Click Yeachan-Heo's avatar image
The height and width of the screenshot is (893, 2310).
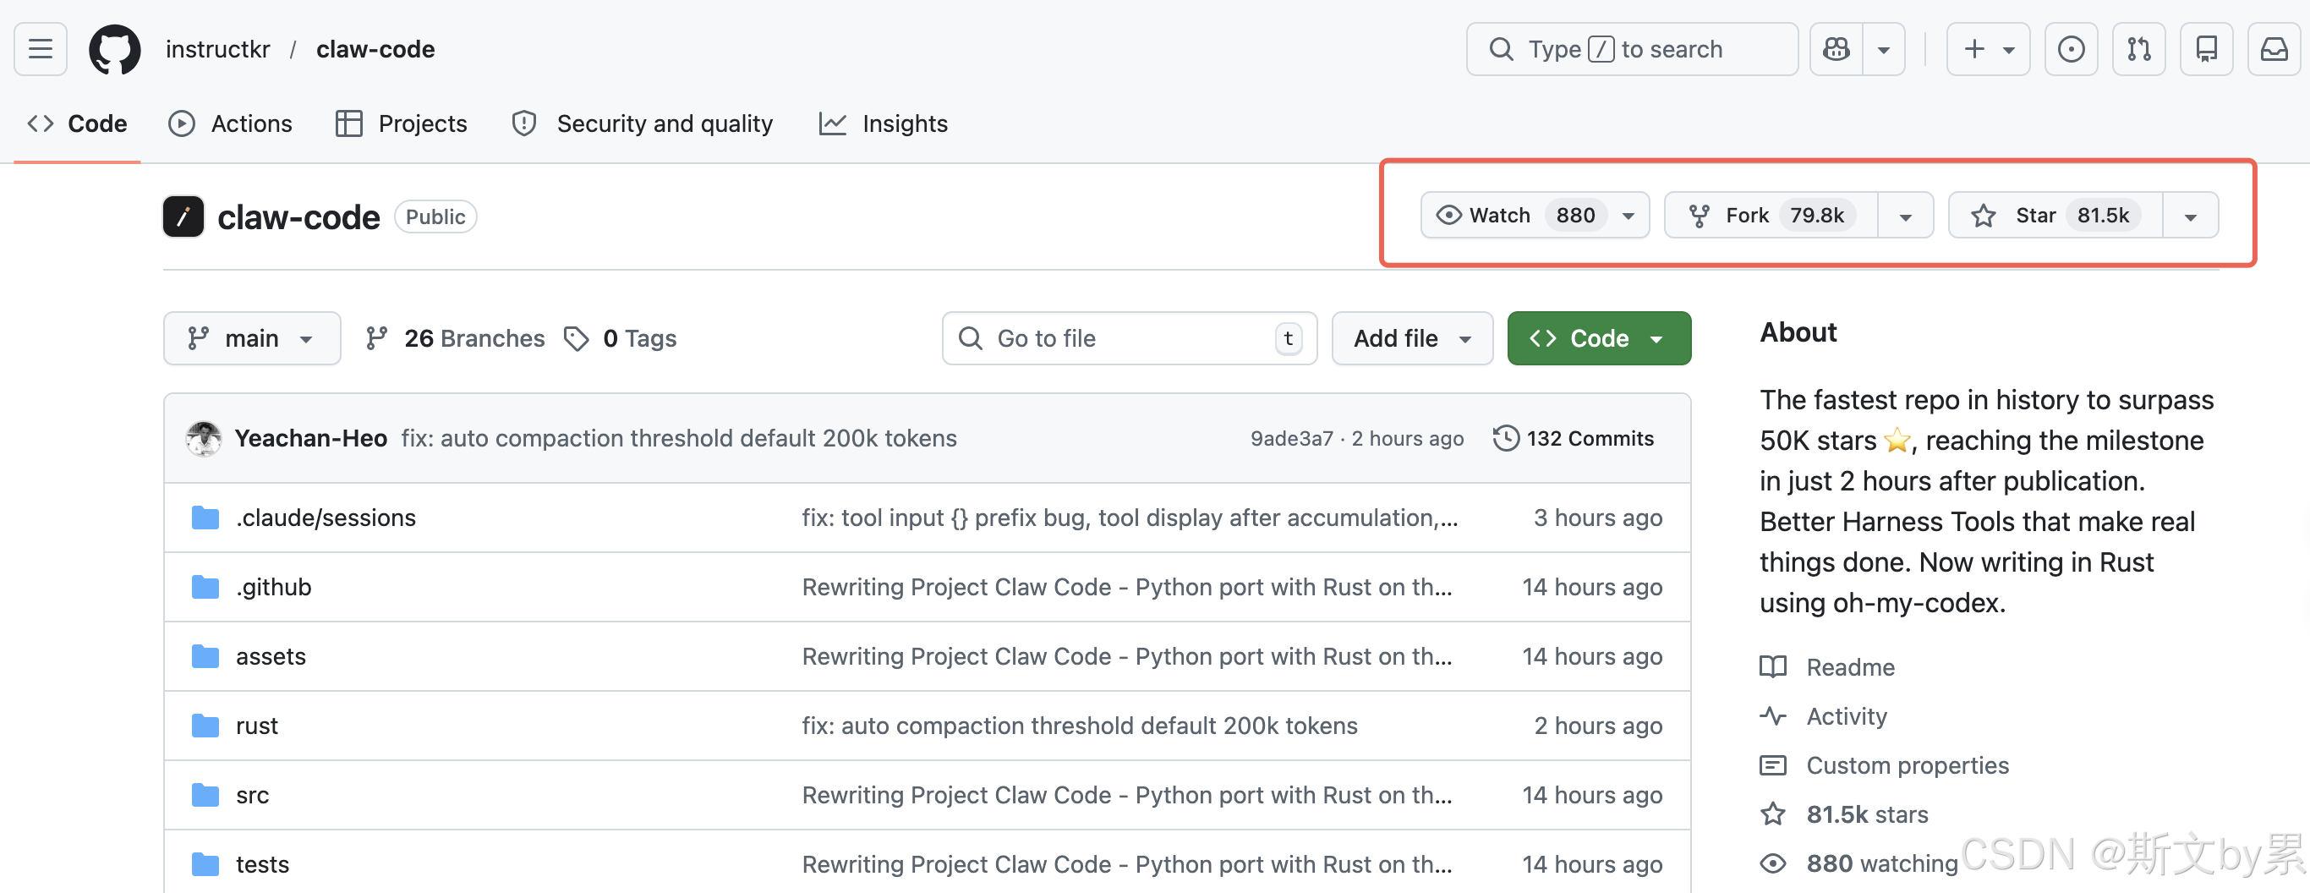point(204,438)
